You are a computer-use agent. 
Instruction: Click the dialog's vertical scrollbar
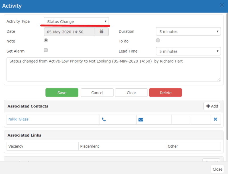pyautogui.click(x=227, y=77)
